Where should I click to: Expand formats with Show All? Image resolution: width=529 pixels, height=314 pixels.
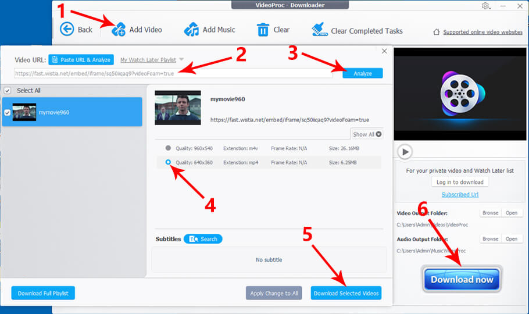[x=367, y=134]
